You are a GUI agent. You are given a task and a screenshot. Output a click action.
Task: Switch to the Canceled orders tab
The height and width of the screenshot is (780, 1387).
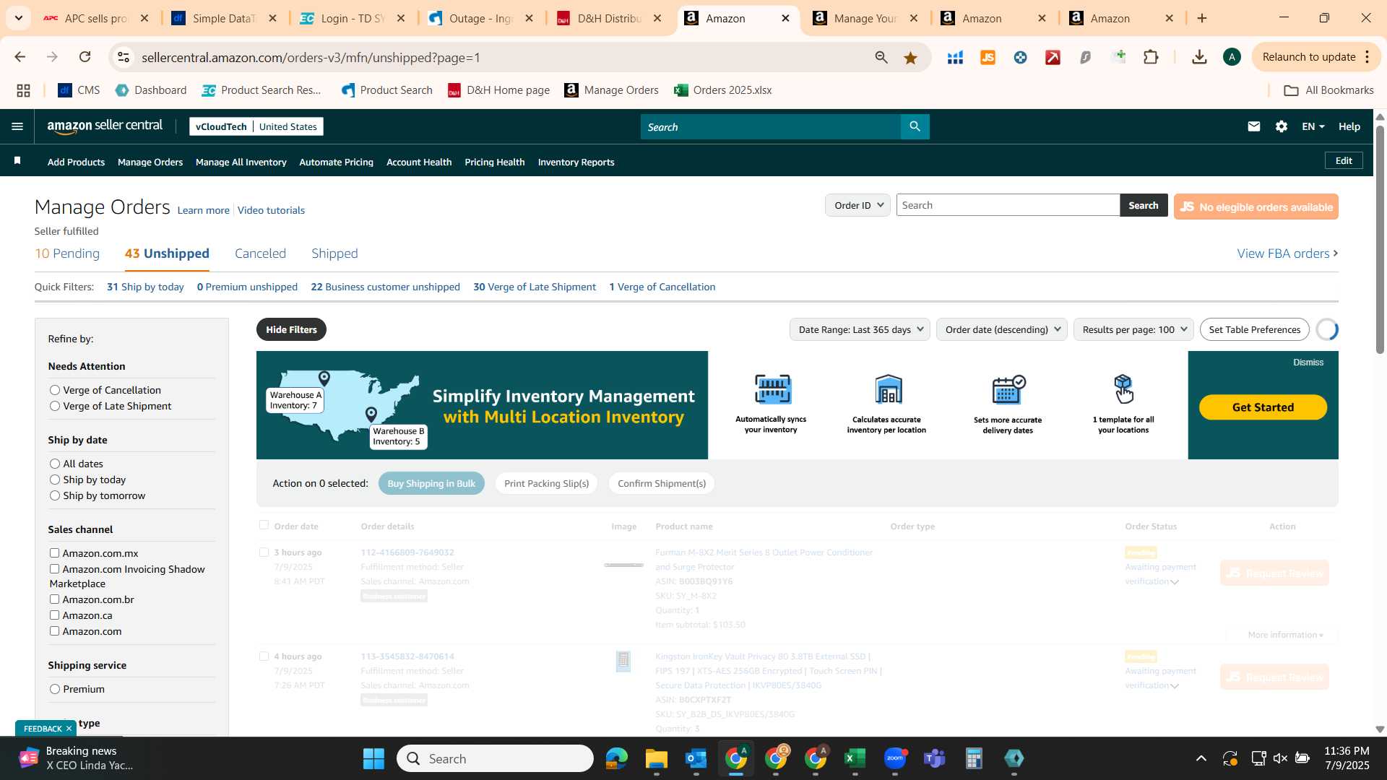pyautogui.click(x=260, y=253)
